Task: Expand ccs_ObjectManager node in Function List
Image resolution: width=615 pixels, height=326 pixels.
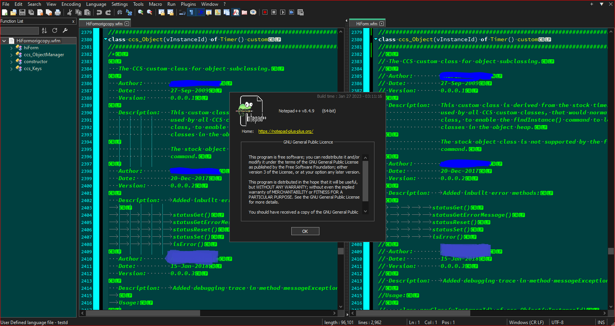Action: click(x=11, y=55)
